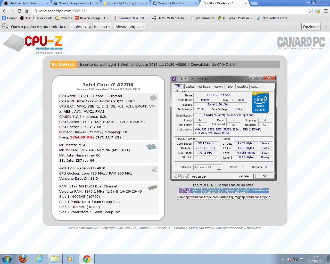Click the motherboard icon next to MB Marca

(x=152, y=147)
